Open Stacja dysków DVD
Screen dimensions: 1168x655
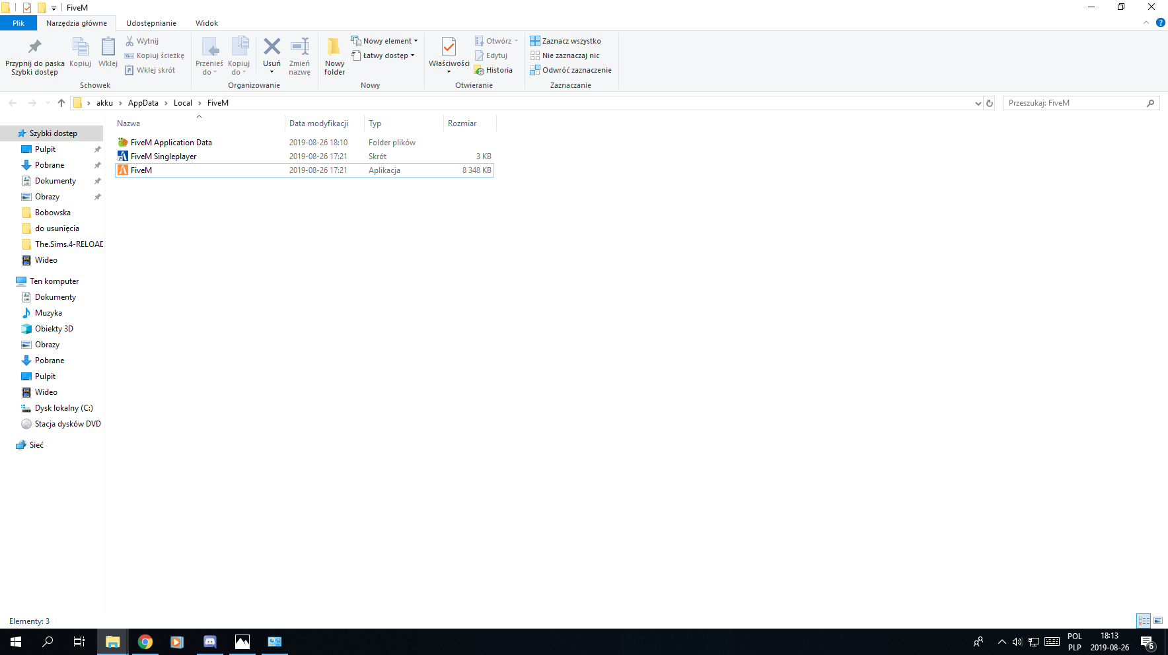pyautogui.click(x=67, y=424)
